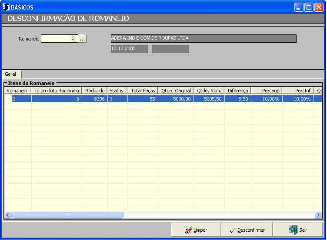
Task: Maximize the BÁSICOS window
Action: click(309, 7)
